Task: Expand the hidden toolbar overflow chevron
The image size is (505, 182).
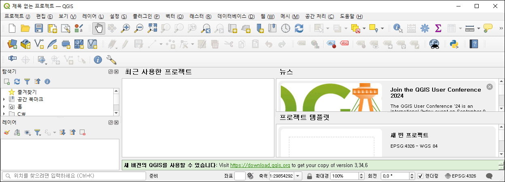Action: (x=501, y=28)
